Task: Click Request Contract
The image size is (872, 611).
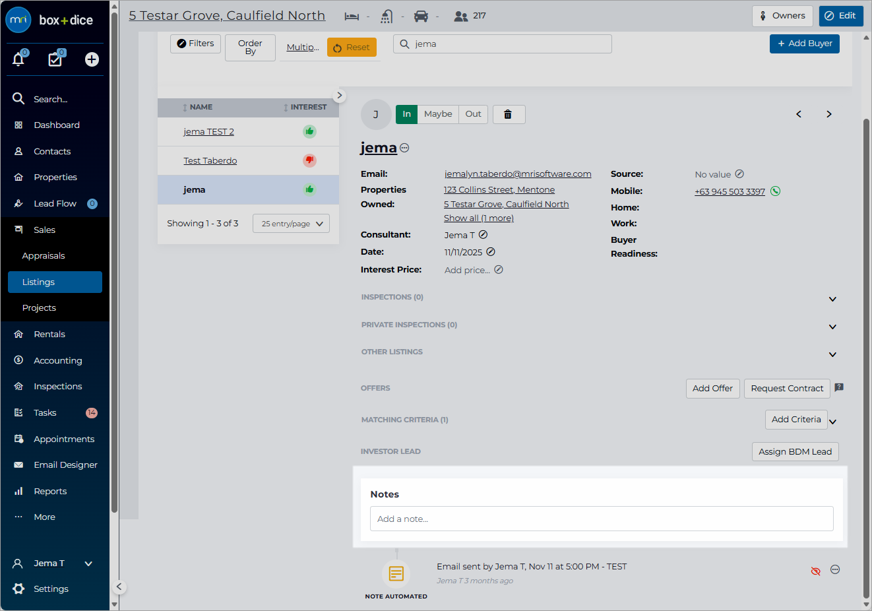Action: click(x=787, y=389)
